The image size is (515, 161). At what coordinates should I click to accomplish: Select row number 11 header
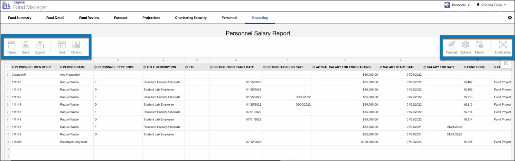click(8, 142)
